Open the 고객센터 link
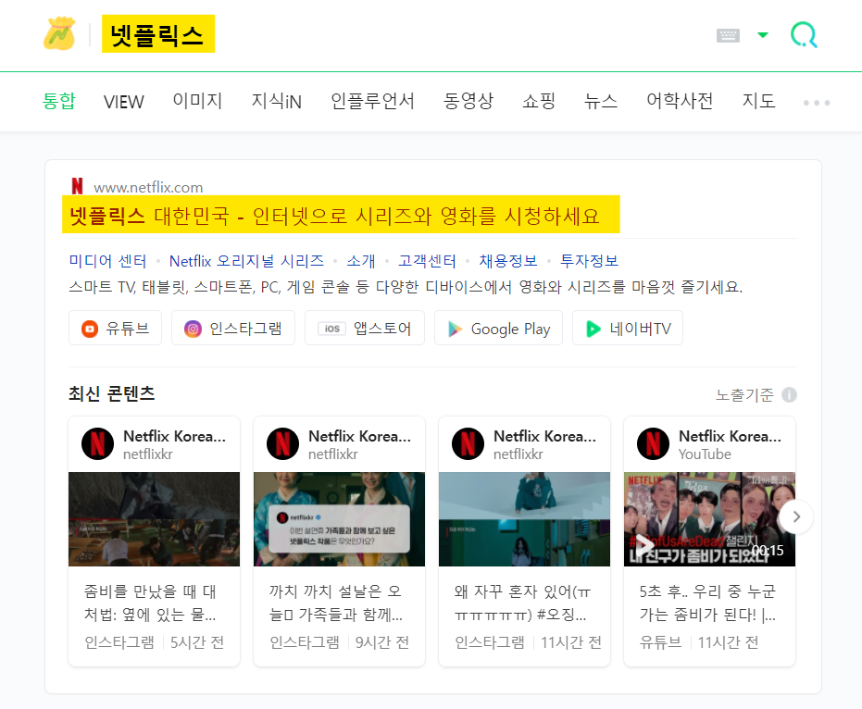This screenshot has height=709, width=862. coord(427,261)
